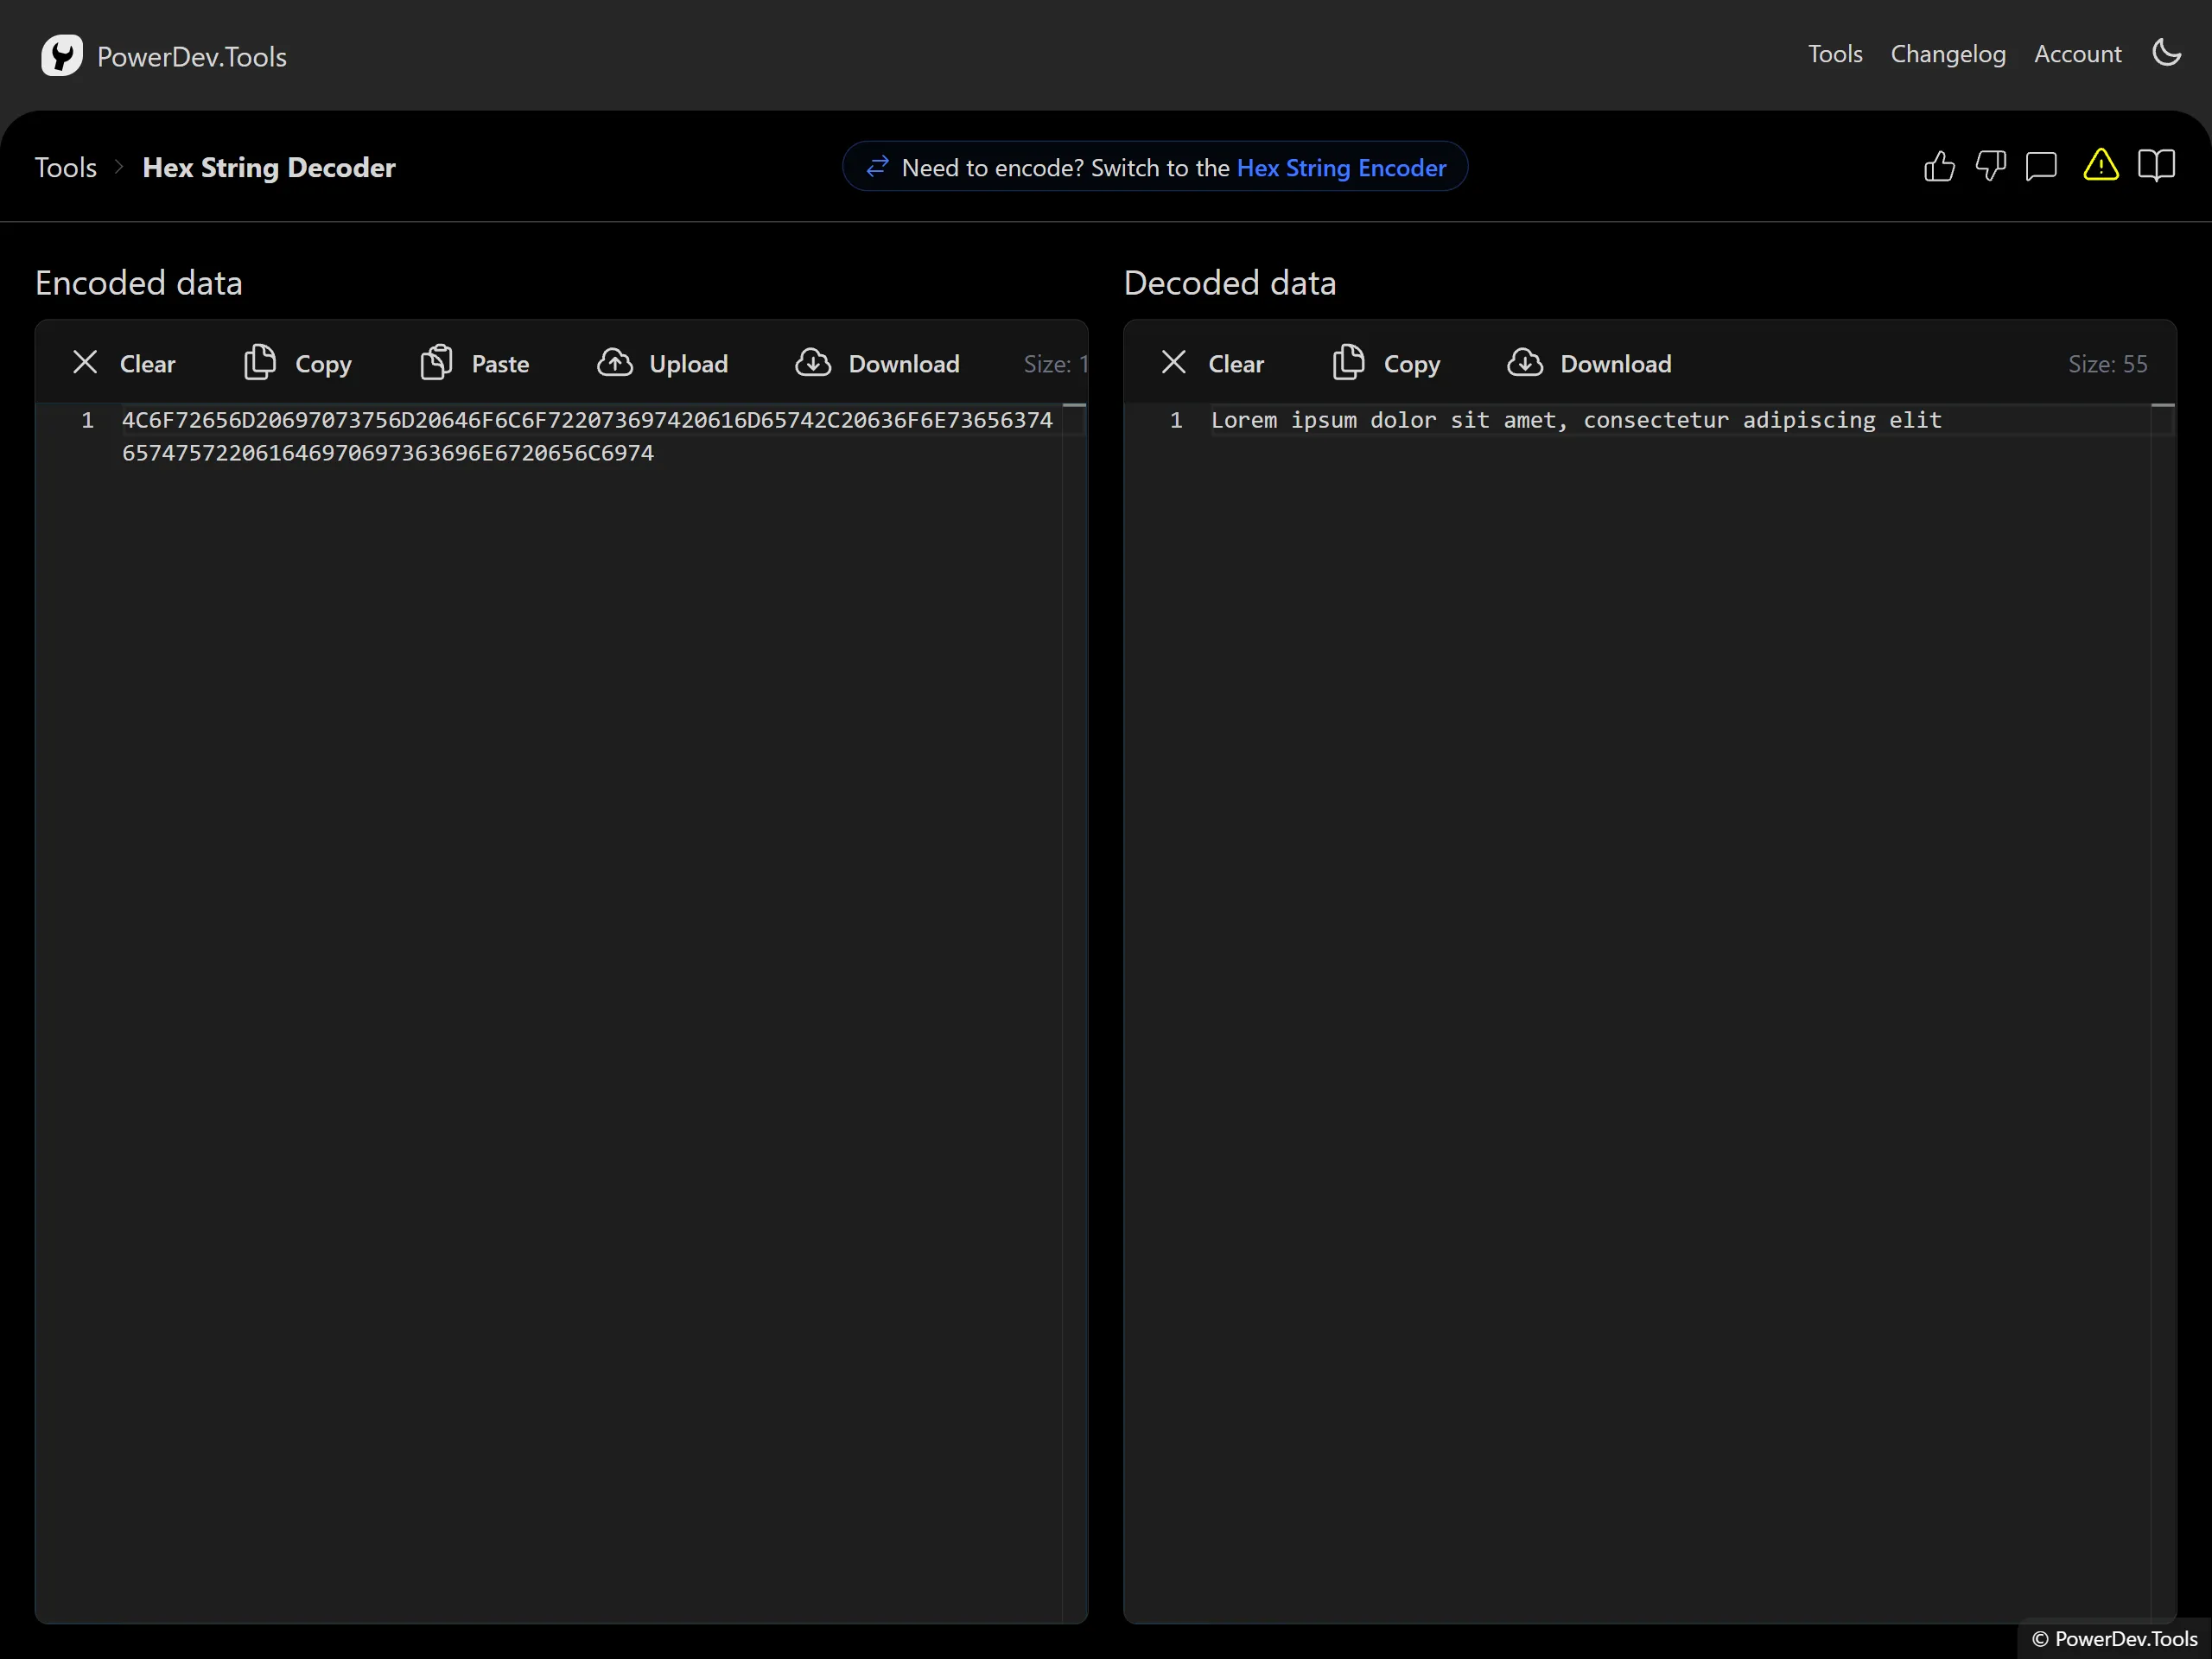
Task: Open the Changelog page
Action: coord(1948,54)
